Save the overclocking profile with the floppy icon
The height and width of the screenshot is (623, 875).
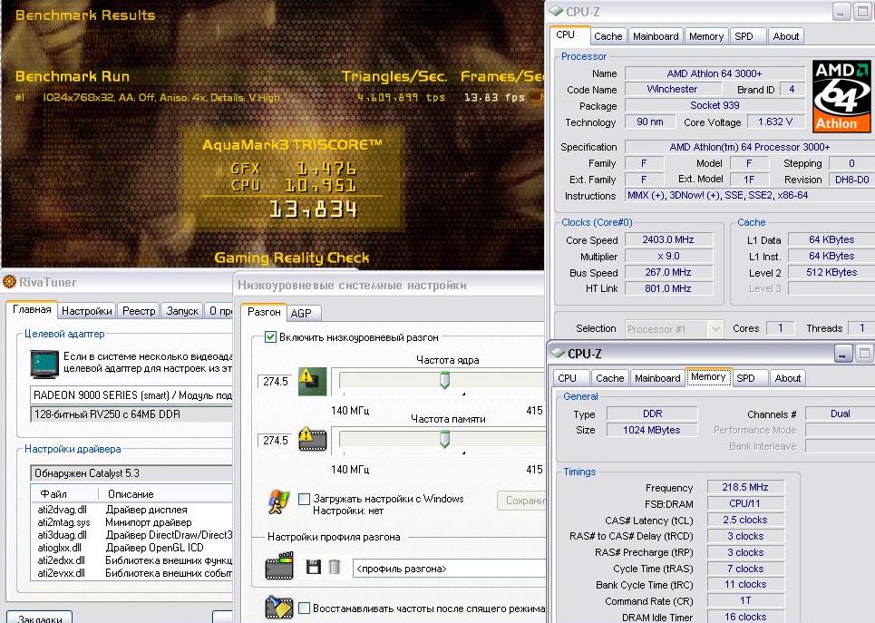point(314,568)
